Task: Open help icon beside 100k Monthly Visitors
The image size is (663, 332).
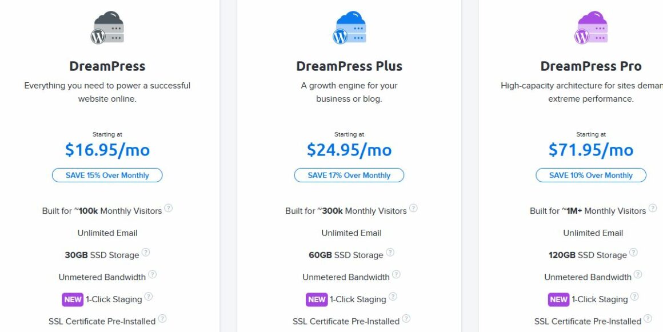Action: [x=168, y=208]
